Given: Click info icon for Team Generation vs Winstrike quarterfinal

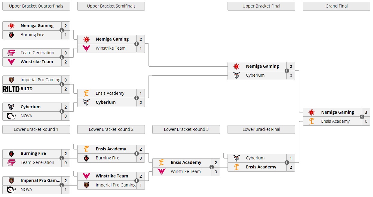Looking at the screenshot, I should (62, 57).
